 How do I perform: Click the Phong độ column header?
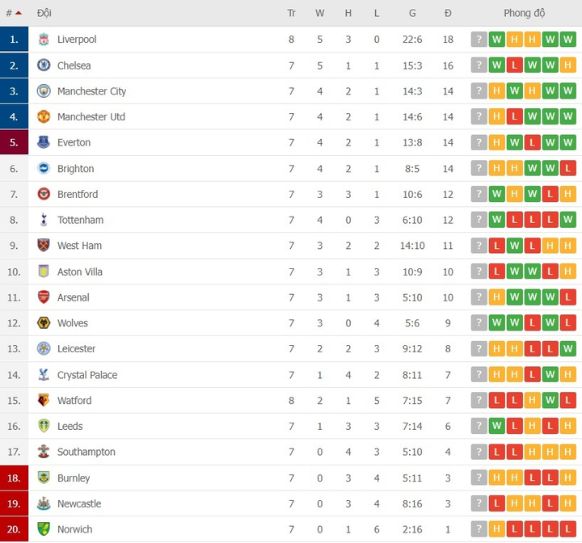point(524,13)
